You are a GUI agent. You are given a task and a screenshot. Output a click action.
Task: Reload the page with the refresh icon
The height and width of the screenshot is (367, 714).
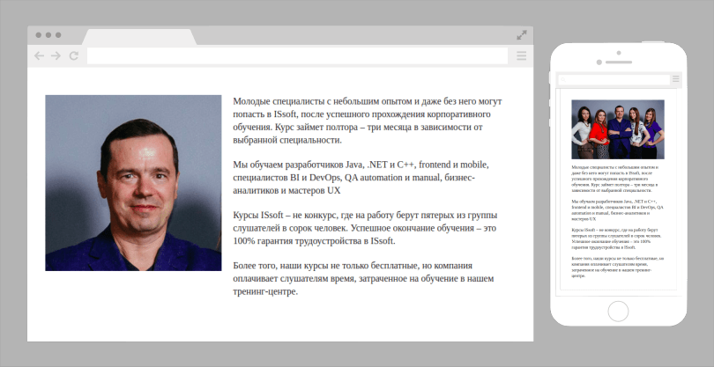tap(74, 56)
